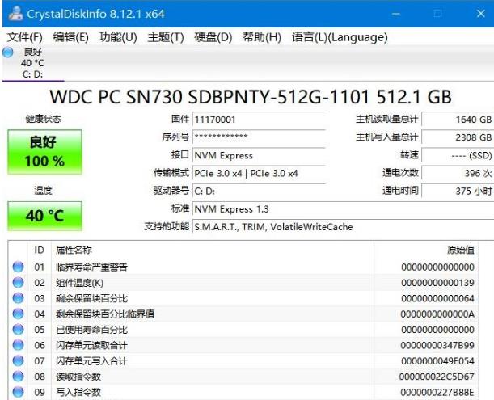Click the rotation rate value ---- (SSD)
Image resolution: width=494 pixels, height=400 pixels.
point(458,155)
